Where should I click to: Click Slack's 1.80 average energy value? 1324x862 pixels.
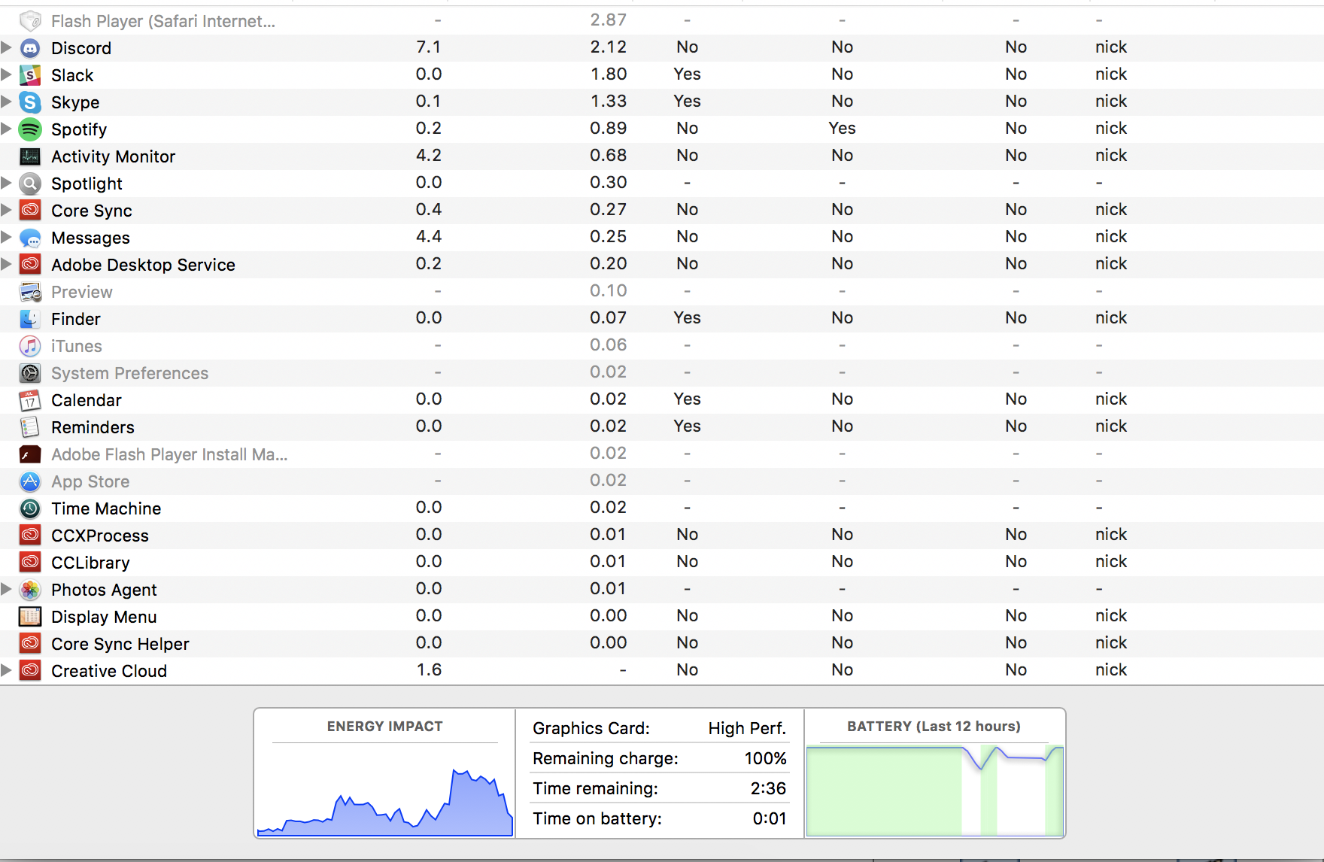pos(609,74)
